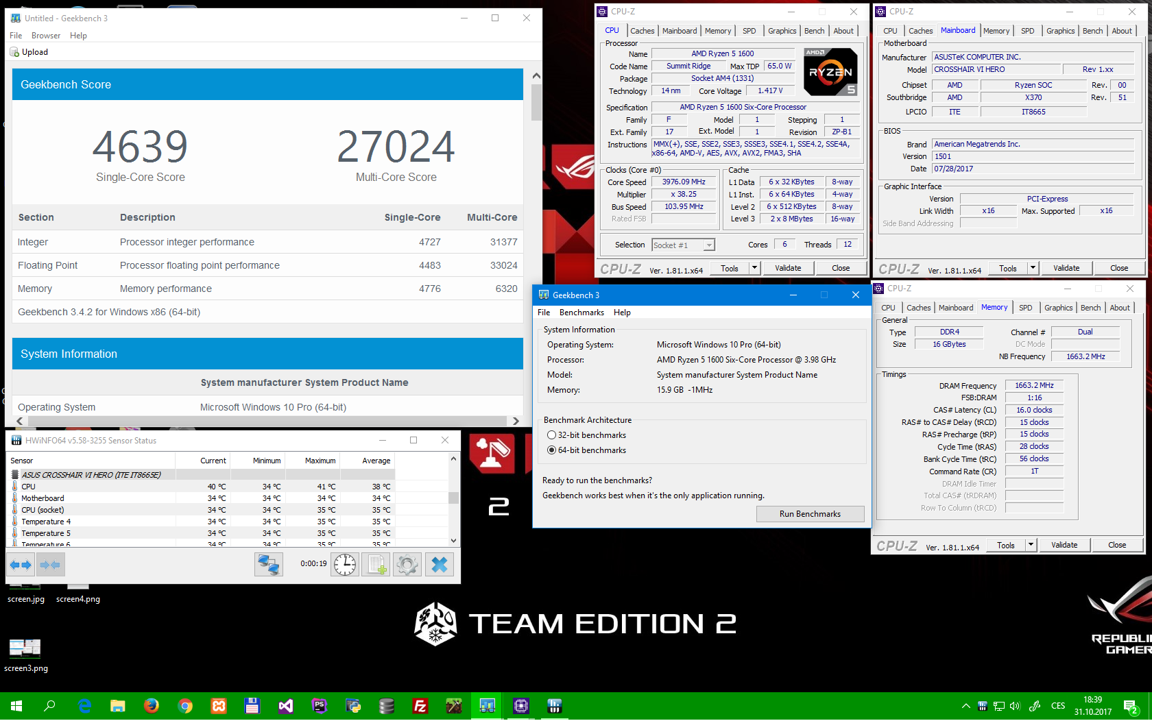The width and height of the screenshot is (1152, 721).
Task: Open Tools dropdown arrow in CPU-Z CPU window
Action: click(x=754, y=268)
